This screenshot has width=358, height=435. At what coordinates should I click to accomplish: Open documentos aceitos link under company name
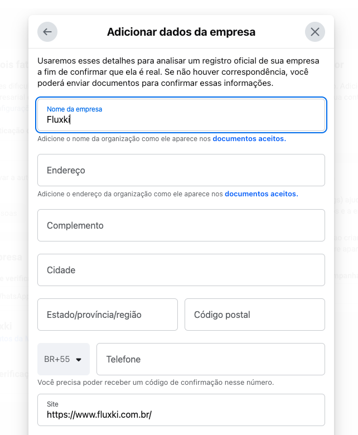pyautogui.click(x=249, y=139)
